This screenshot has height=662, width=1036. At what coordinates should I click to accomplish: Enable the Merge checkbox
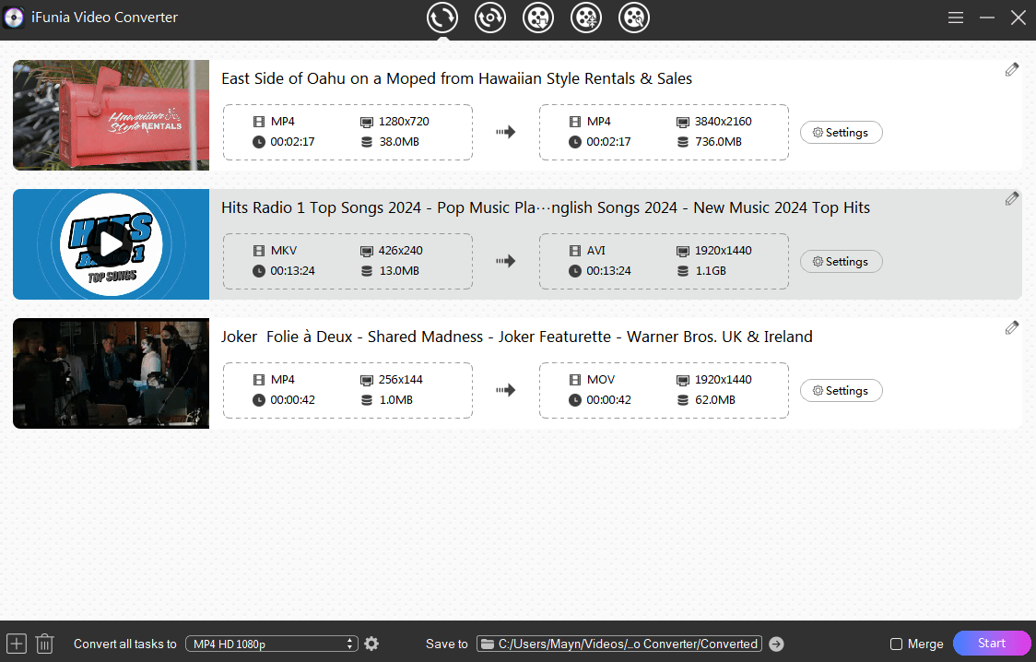tap(896, 644)
